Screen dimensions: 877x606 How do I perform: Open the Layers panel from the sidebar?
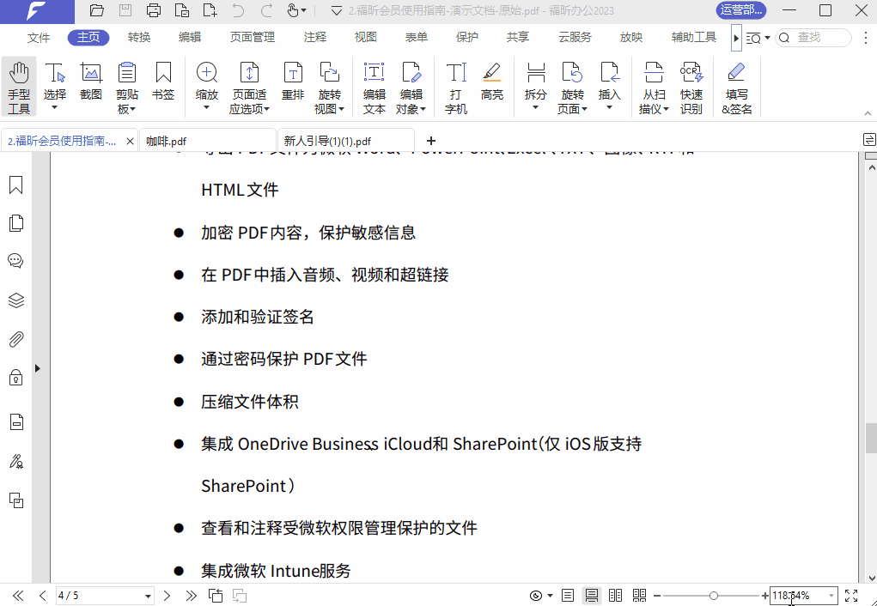click(15, 300)
